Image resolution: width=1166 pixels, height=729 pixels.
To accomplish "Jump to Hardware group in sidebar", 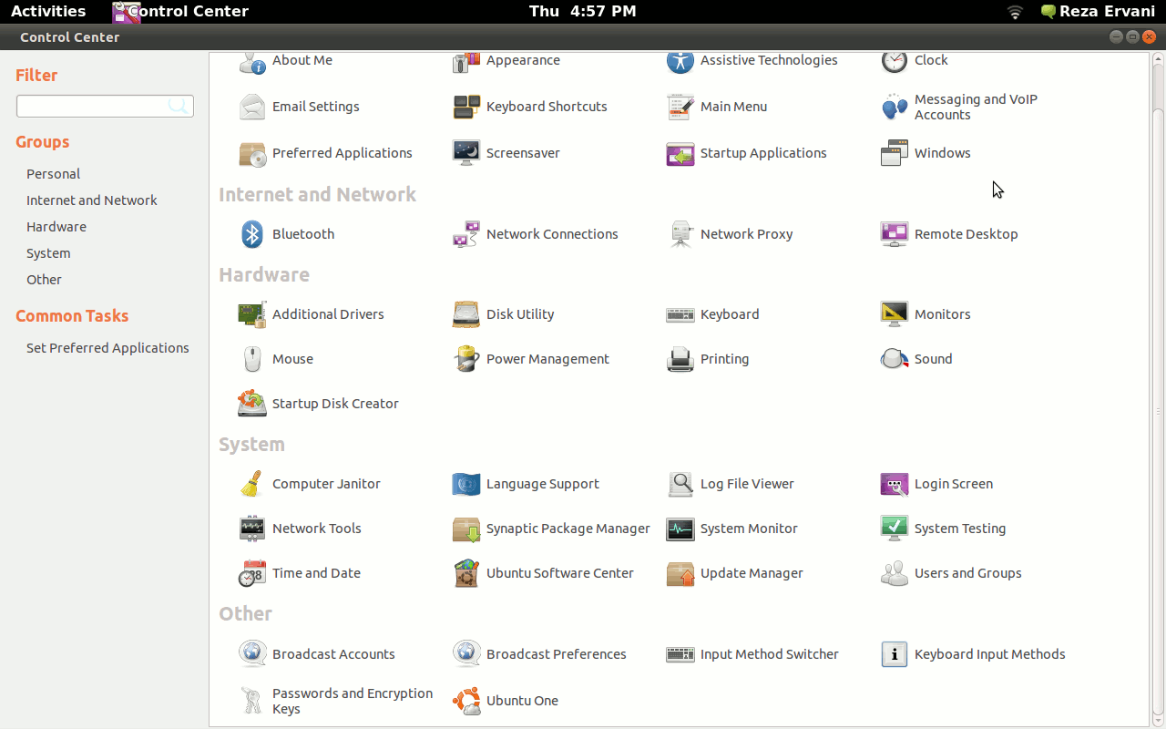I will [56, 227].
